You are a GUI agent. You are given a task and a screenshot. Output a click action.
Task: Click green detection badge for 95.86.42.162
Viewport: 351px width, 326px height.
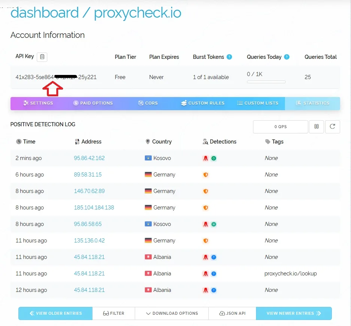tap(214, 159)
